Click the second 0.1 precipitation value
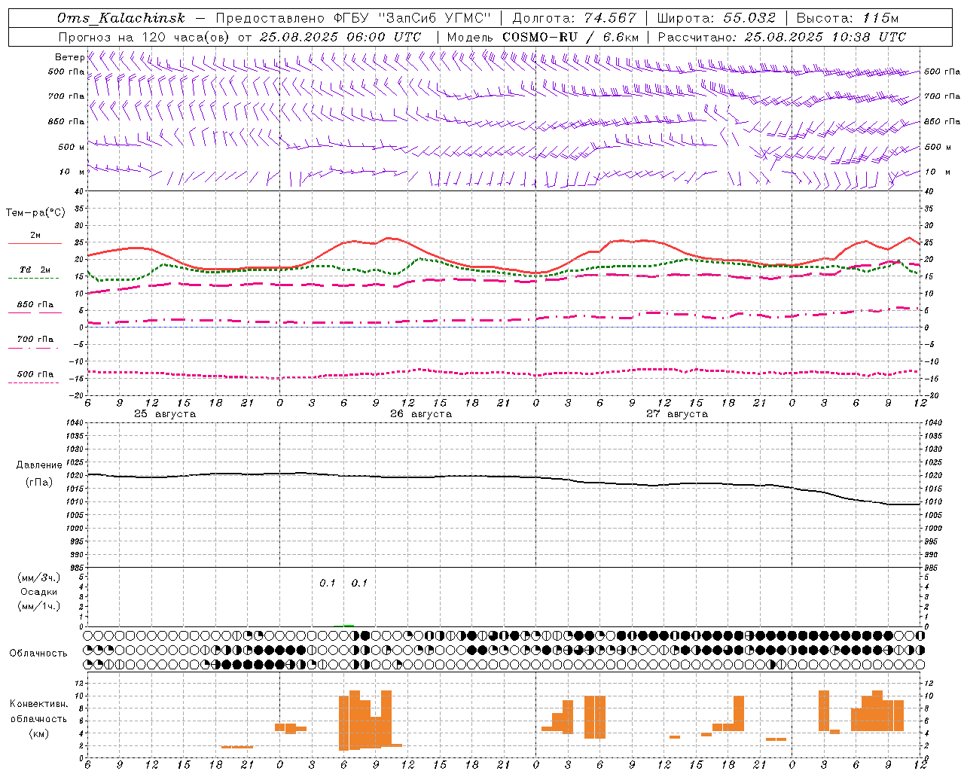 [360, 583]
